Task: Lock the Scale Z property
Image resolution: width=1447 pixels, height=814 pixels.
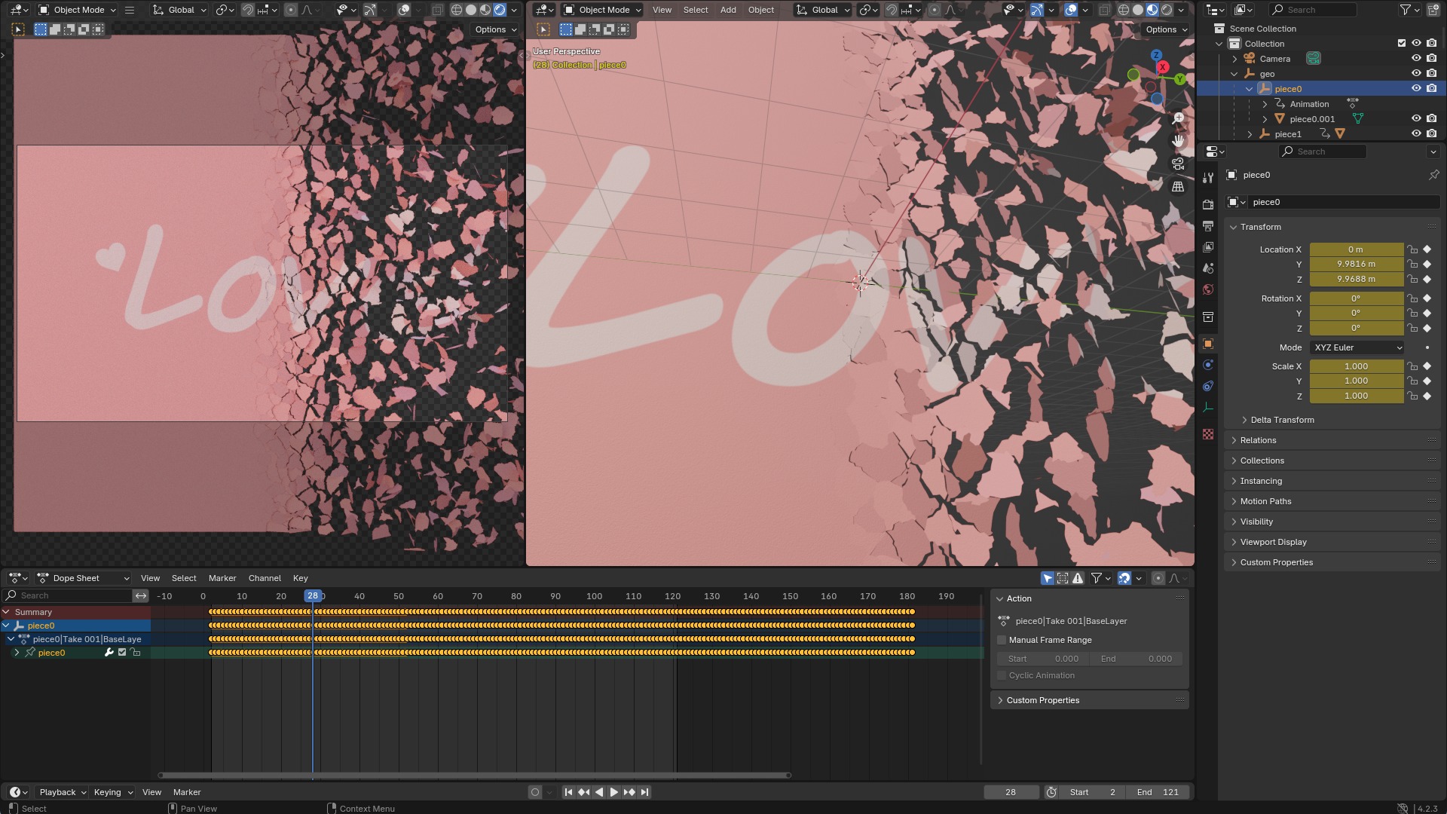Action: pos(1412,396)
